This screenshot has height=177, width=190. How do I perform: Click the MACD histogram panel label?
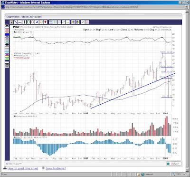[x=30, y=138]
